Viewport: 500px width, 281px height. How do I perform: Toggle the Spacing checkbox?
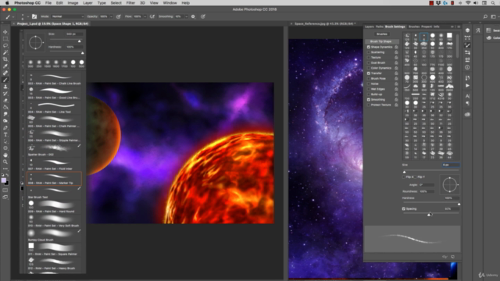pyautogui.click(x=404, y=208)
